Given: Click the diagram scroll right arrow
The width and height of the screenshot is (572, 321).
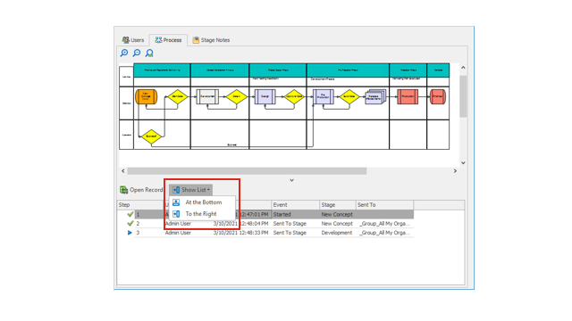Looking at the screenshot, I should tap(455, 171).
